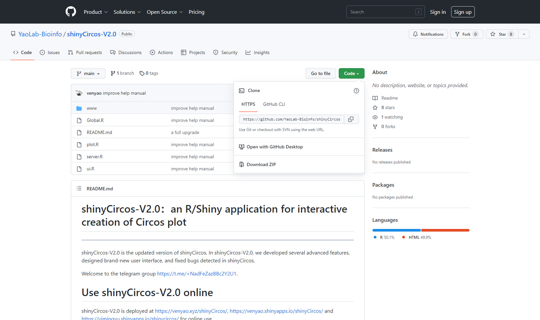
Task: Click the tag icon next to 0 tags
Action: pyautogui.click(x=142, y=73)
